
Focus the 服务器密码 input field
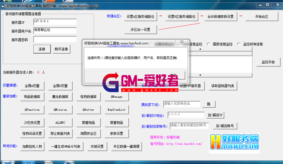55,39
